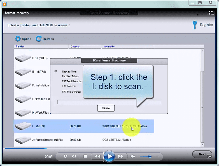This screenshot has width=219, height=166.
Task: Click drive icon for D: partition
Action: click(x=23, y=58)
